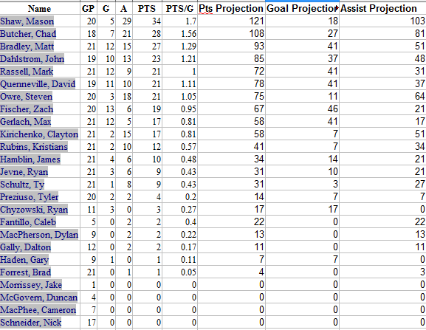This screenshot has height=330, width=426.
Task: Select Butcher's assist projection cell showing 81
Action: coord(382,34)
